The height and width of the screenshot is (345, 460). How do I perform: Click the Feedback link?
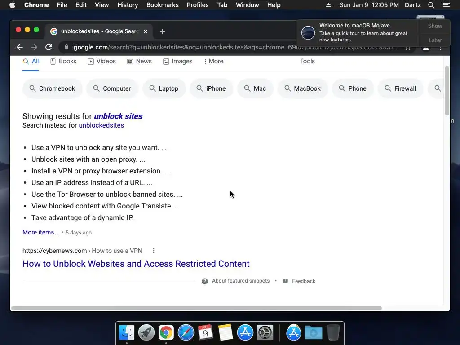point(304,281)
